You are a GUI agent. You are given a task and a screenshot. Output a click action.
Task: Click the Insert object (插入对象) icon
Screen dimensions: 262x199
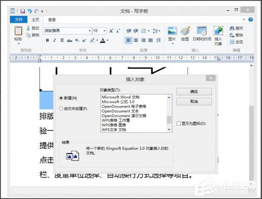point(218,31)
